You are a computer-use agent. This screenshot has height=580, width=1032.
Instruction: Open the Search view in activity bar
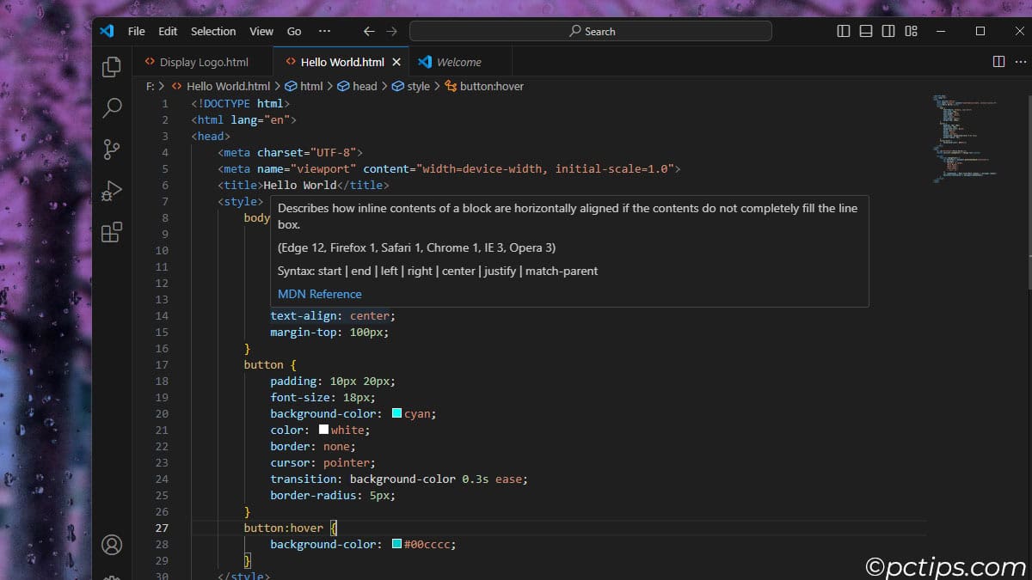coord(112,108)
